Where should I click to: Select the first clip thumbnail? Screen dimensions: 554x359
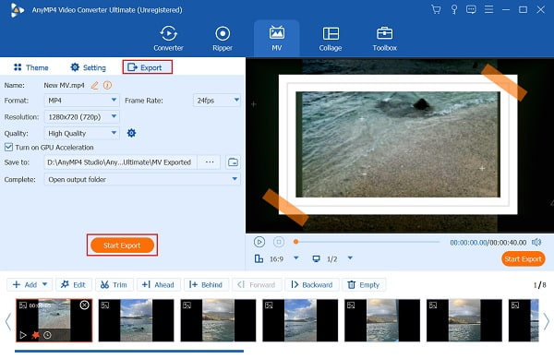54,320
